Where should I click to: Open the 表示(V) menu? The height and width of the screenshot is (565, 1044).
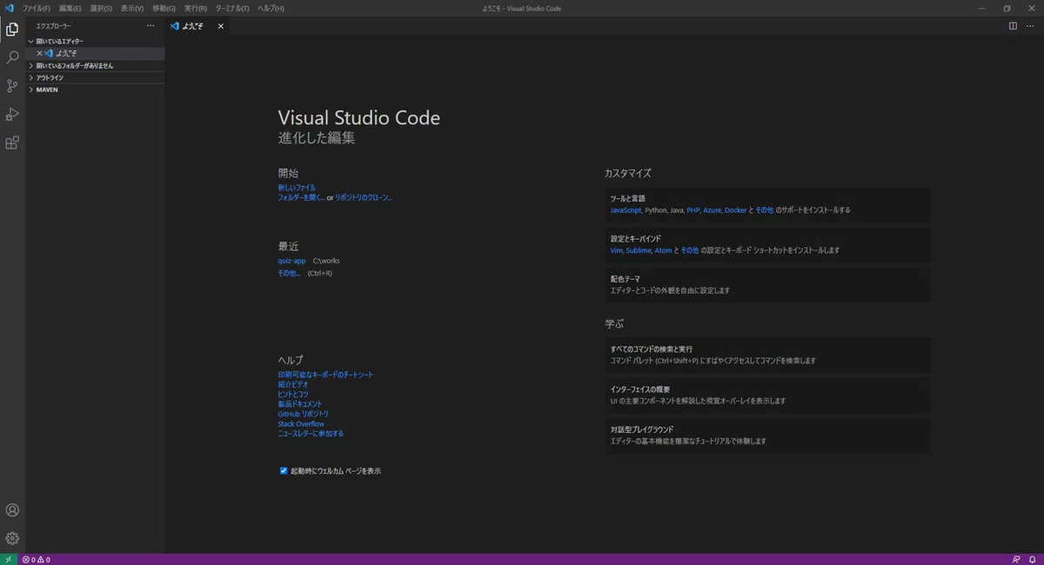[x=132, y=8]
